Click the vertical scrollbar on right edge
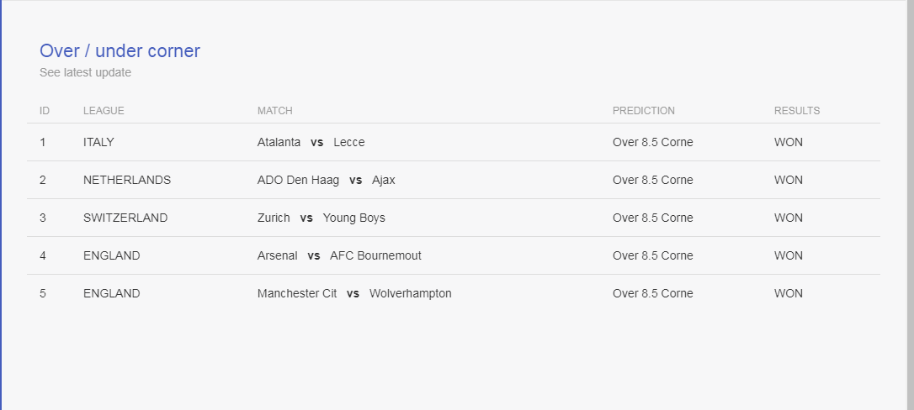914x410 pixels. click(910, 205)
